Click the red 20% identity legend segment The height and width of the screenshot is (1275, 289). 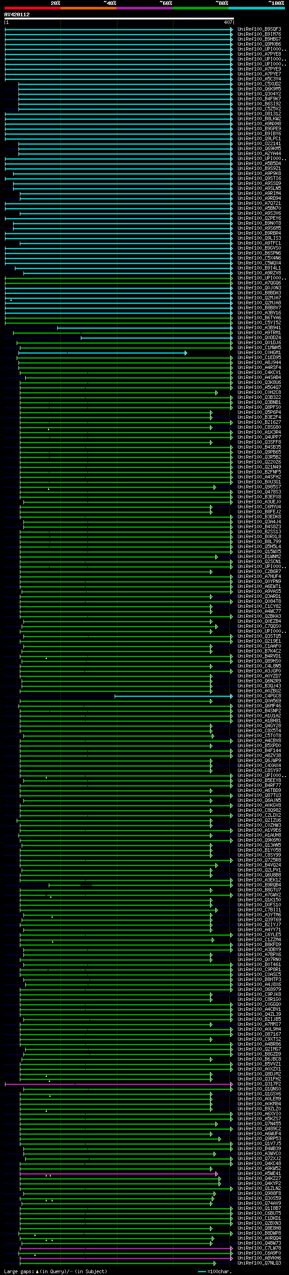[32, 8]
